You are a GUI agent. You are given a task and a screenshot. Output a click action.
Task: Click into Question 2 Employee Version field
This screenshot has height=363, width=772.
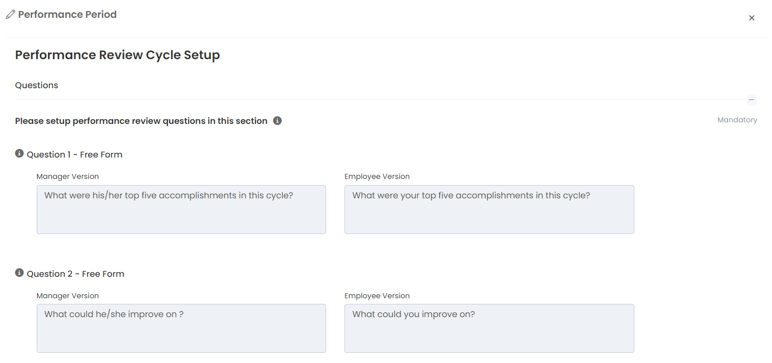[x=489, y=328]
